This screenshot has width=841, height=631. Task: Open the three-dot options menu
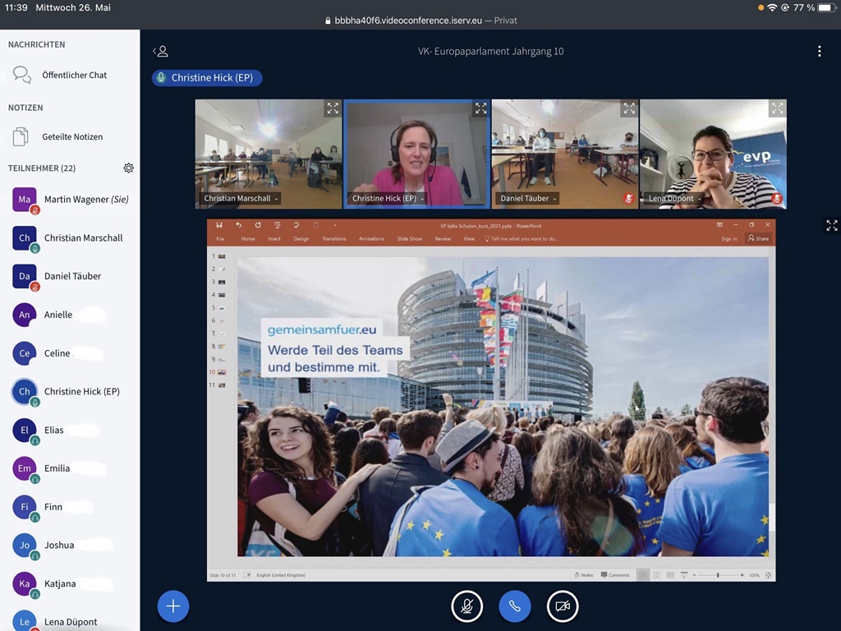point(819,51)
